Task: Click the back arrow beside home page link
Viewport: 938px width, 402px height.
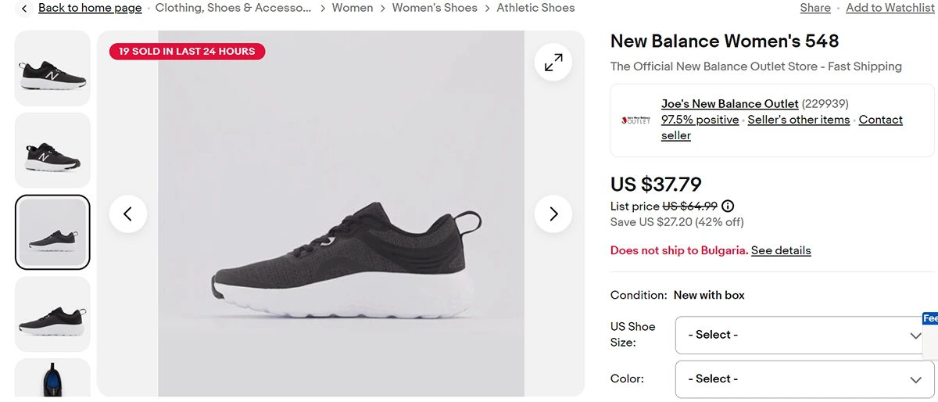Action: click(24, 8)
